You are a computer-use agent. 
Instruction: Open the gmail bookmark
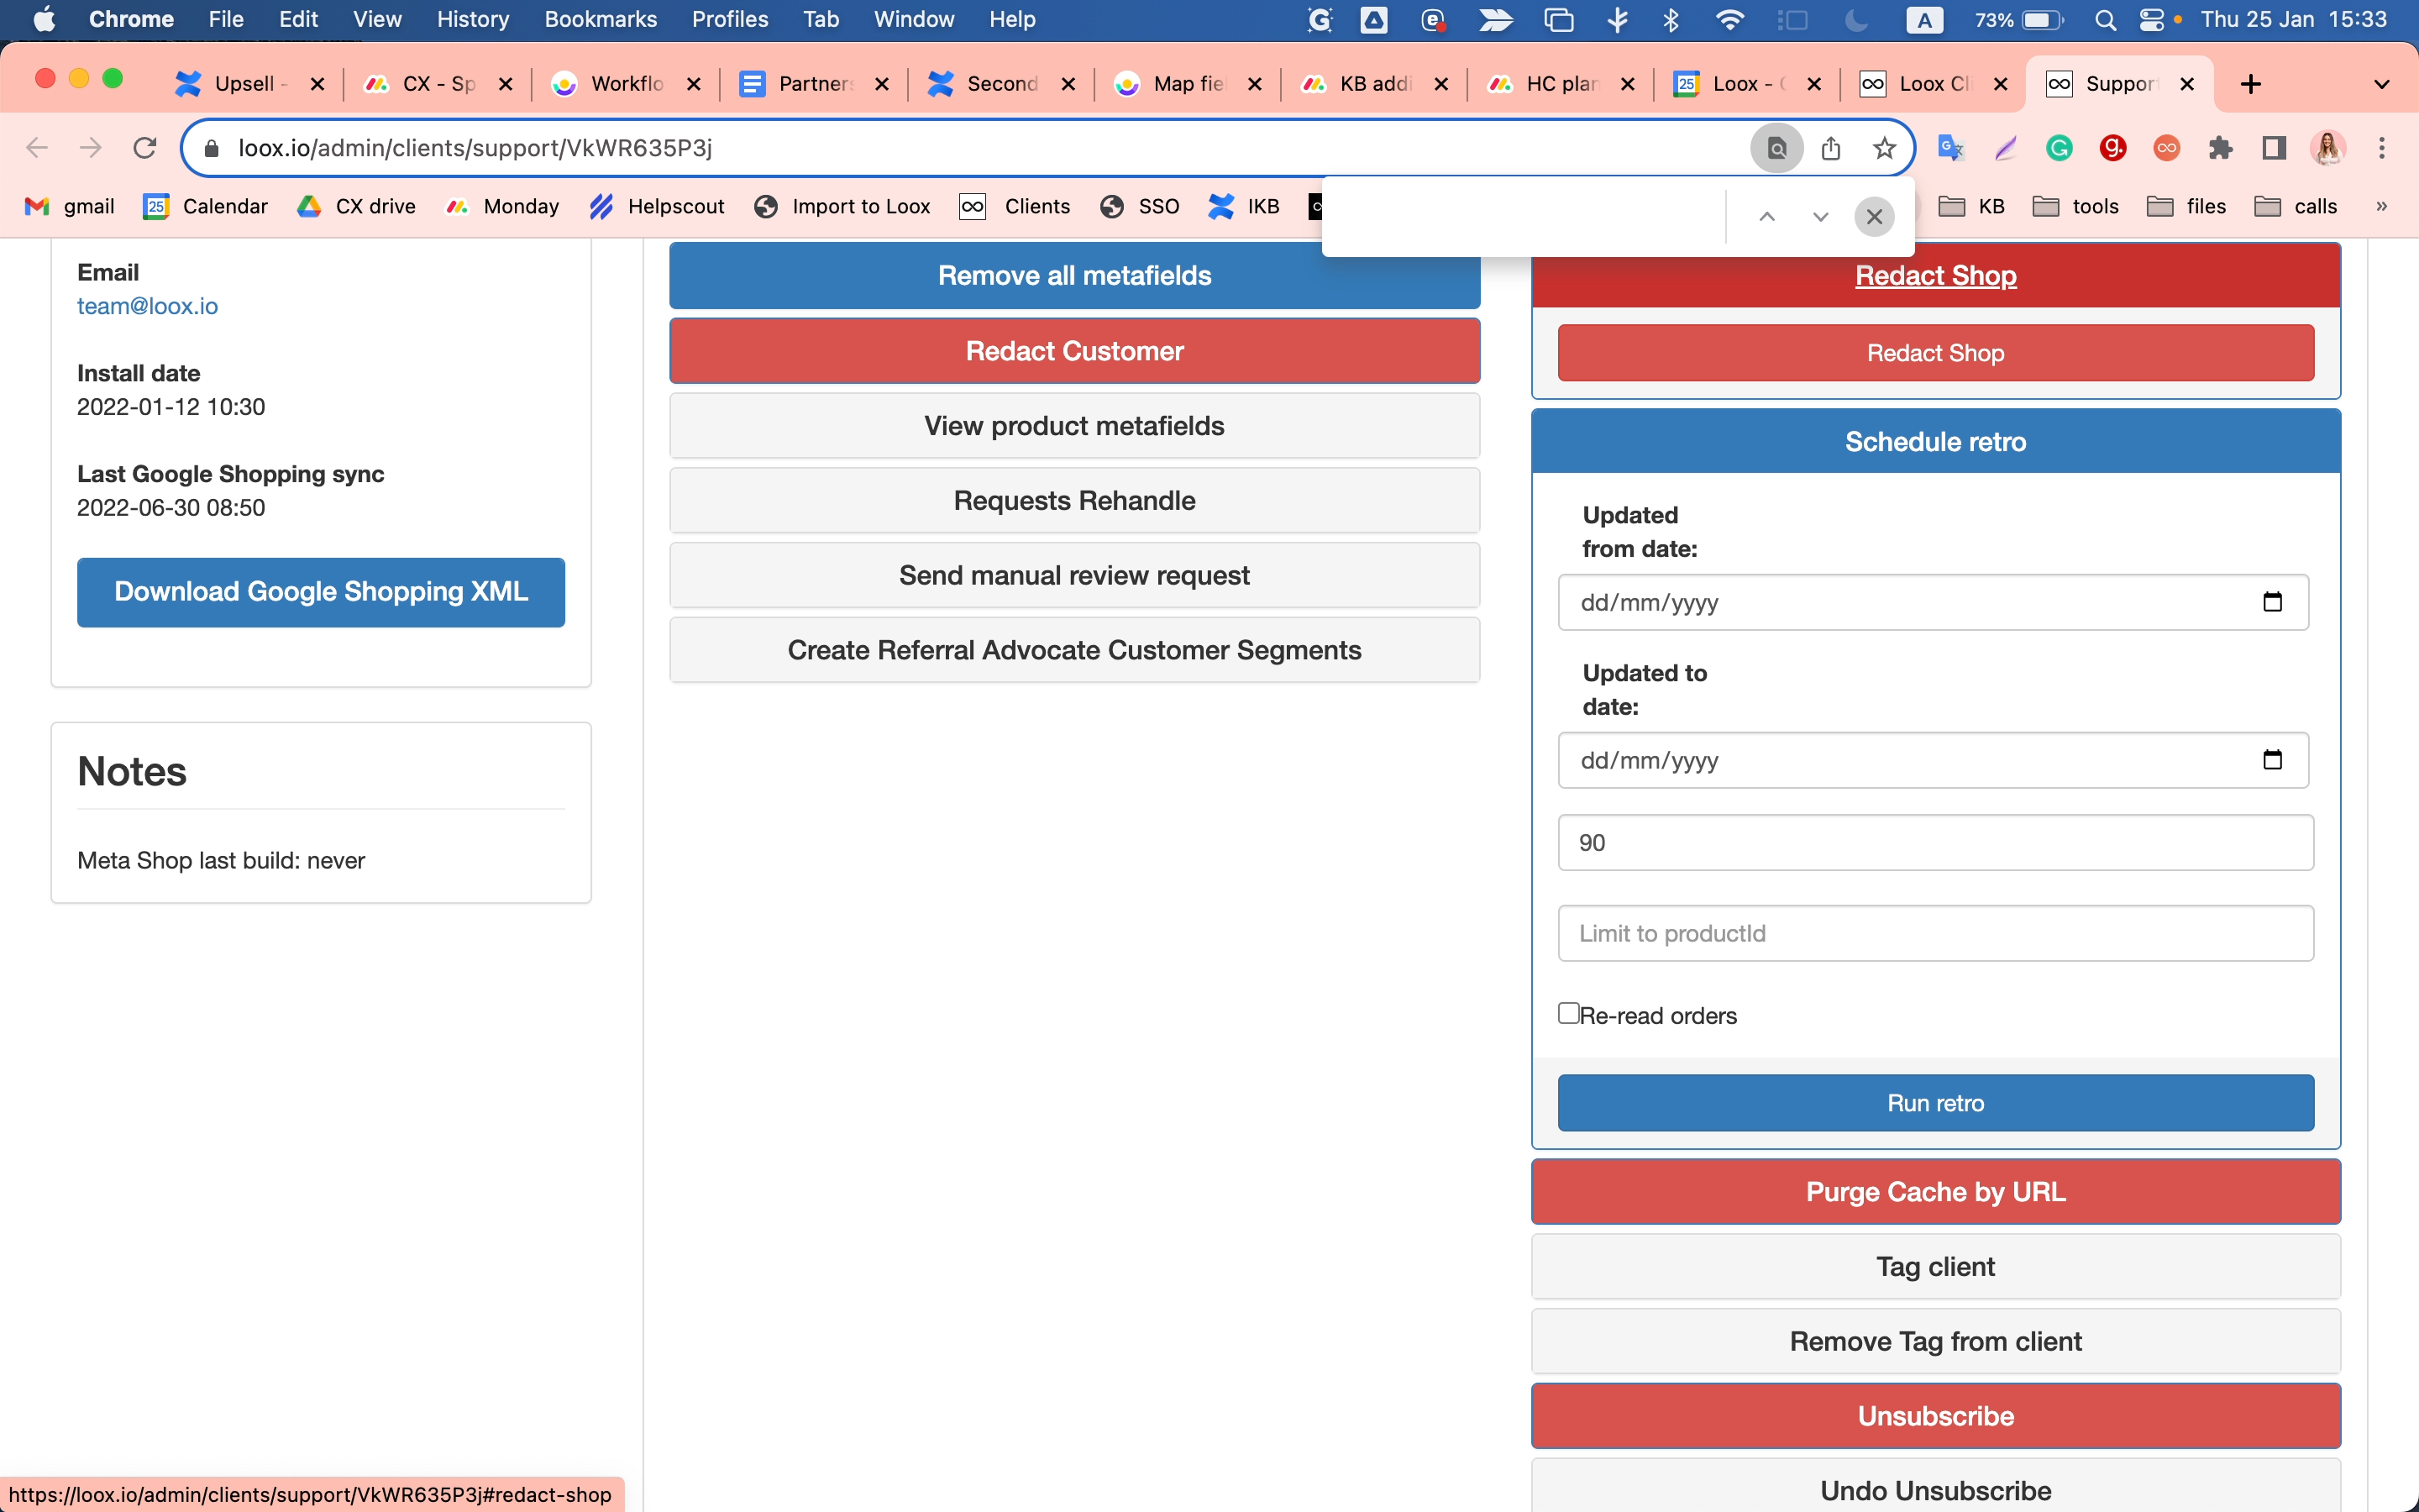click(70, 206)
